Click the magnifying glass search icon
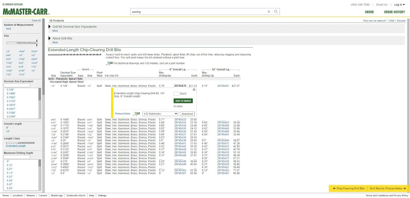The width and height of the screenshot is (410, 198). (276, 12)
